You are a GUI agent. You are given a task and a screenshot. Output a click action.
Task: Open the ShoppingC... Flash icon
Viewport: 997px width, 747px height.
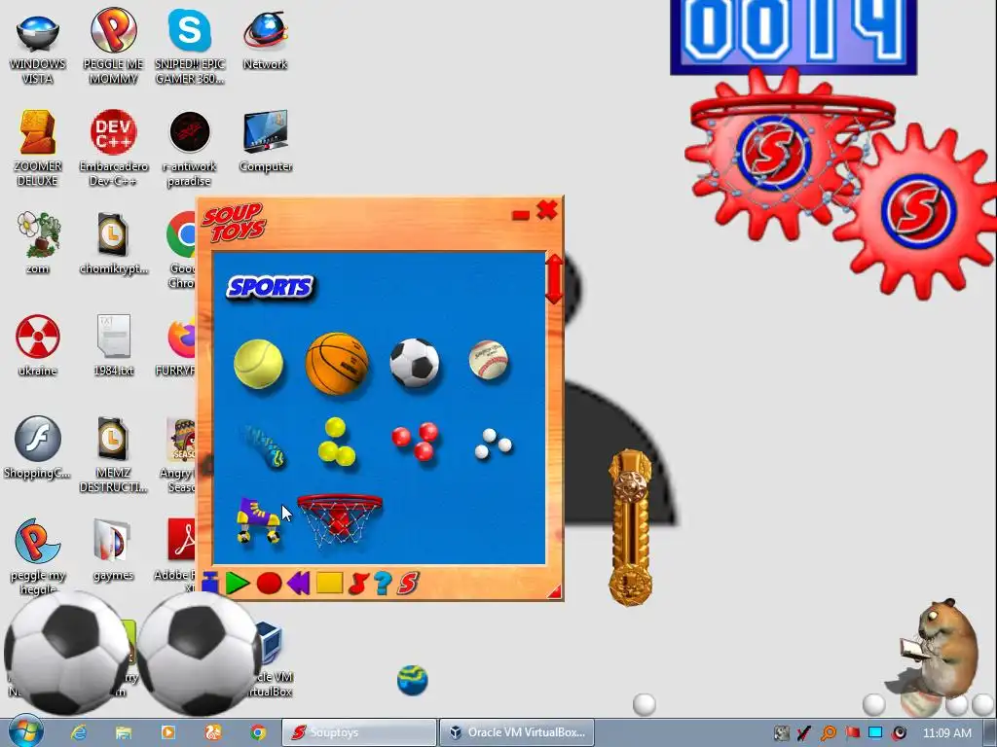pos(37,447)
